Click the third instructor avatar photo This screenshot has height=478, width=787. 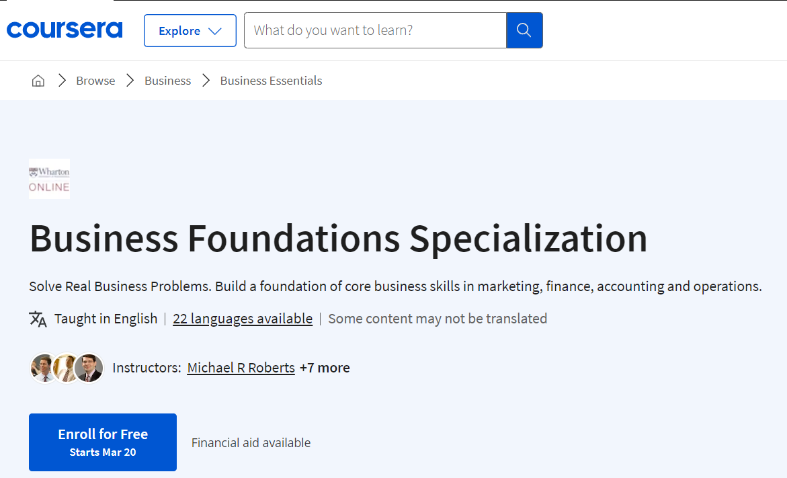click(89, 368)
